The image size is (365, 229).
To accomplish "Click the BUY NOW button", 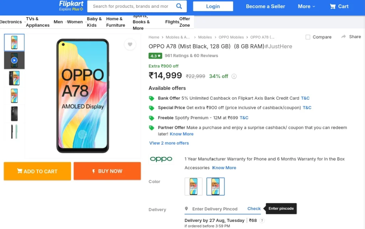I will point(107,171).
